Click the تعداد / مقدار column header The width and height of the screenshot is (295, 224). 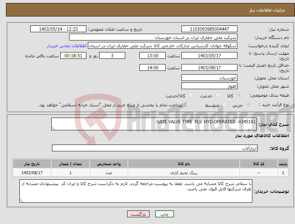click(70, 164)
